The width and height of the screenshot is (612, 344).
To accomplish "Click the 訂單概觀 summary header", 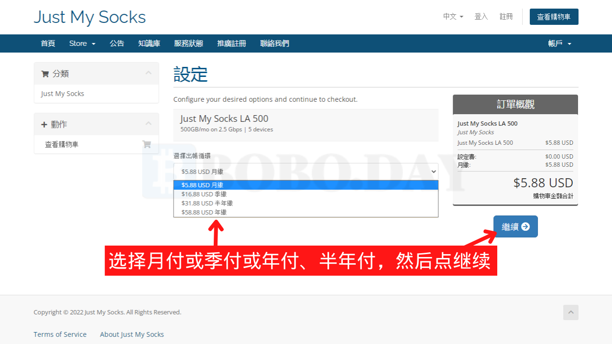I will click(x=515, y=105).
